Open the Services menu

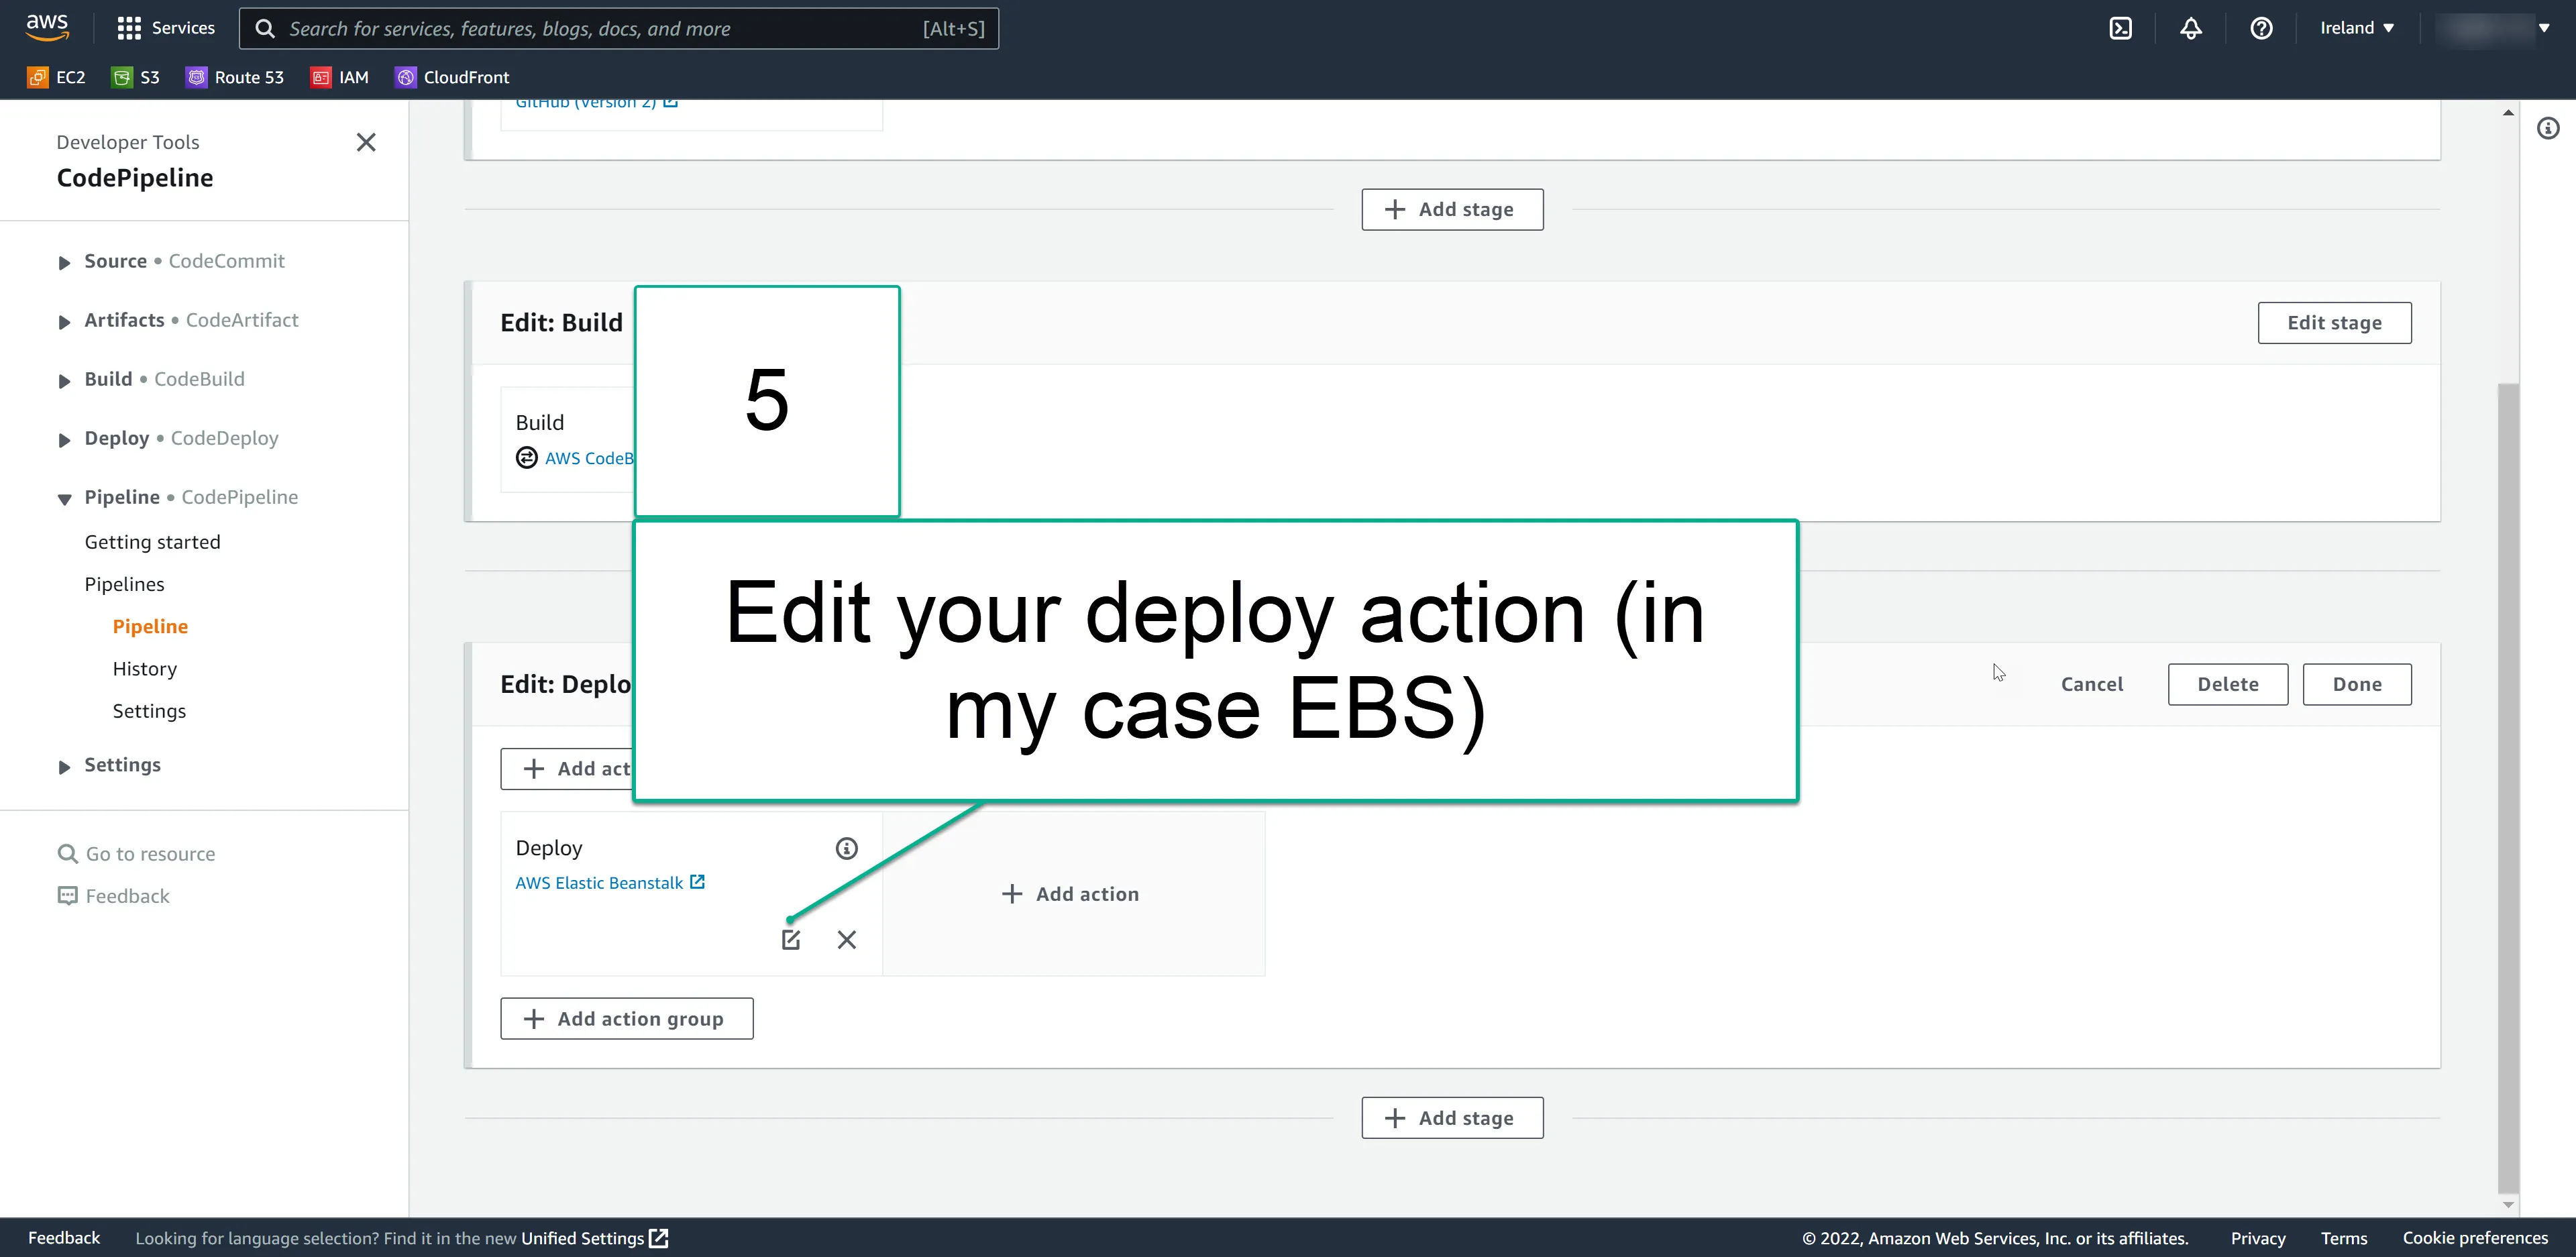click(166, 28)
